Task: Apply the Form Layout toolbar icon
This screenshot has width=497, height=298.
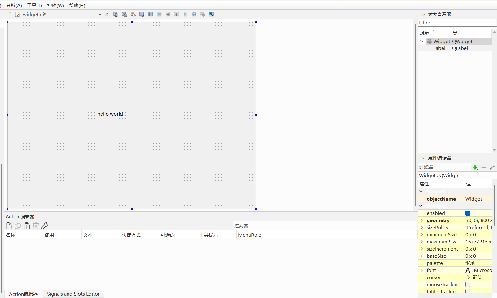Action: click(x=185, y=14)
